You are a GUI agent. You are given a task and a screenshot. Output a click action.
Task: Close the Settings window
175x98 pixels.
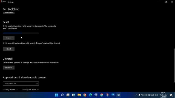(172, 2)
